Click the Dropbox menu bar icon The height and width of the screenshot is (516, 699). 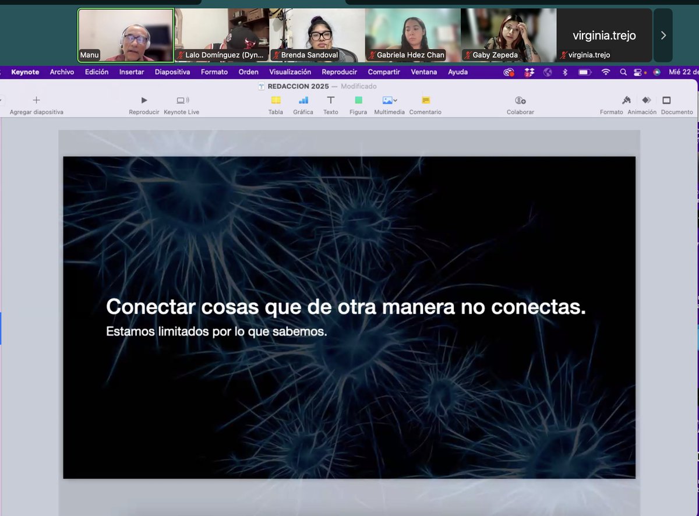529,72
